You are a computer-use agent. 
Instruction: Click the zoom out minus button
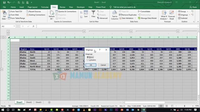176,106
